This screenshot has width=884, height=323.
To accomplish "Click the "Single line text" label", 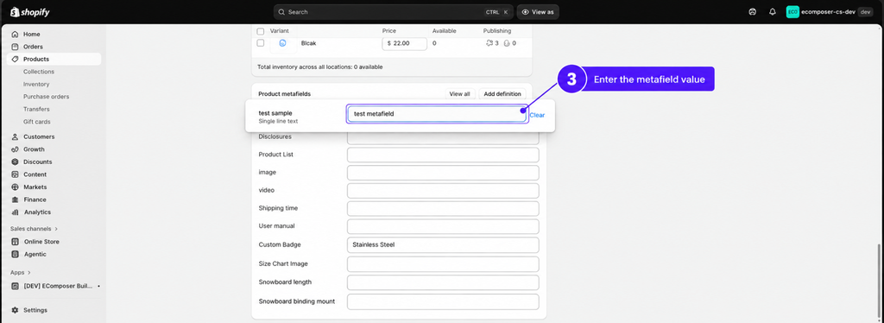I will [x=278, y=121].
